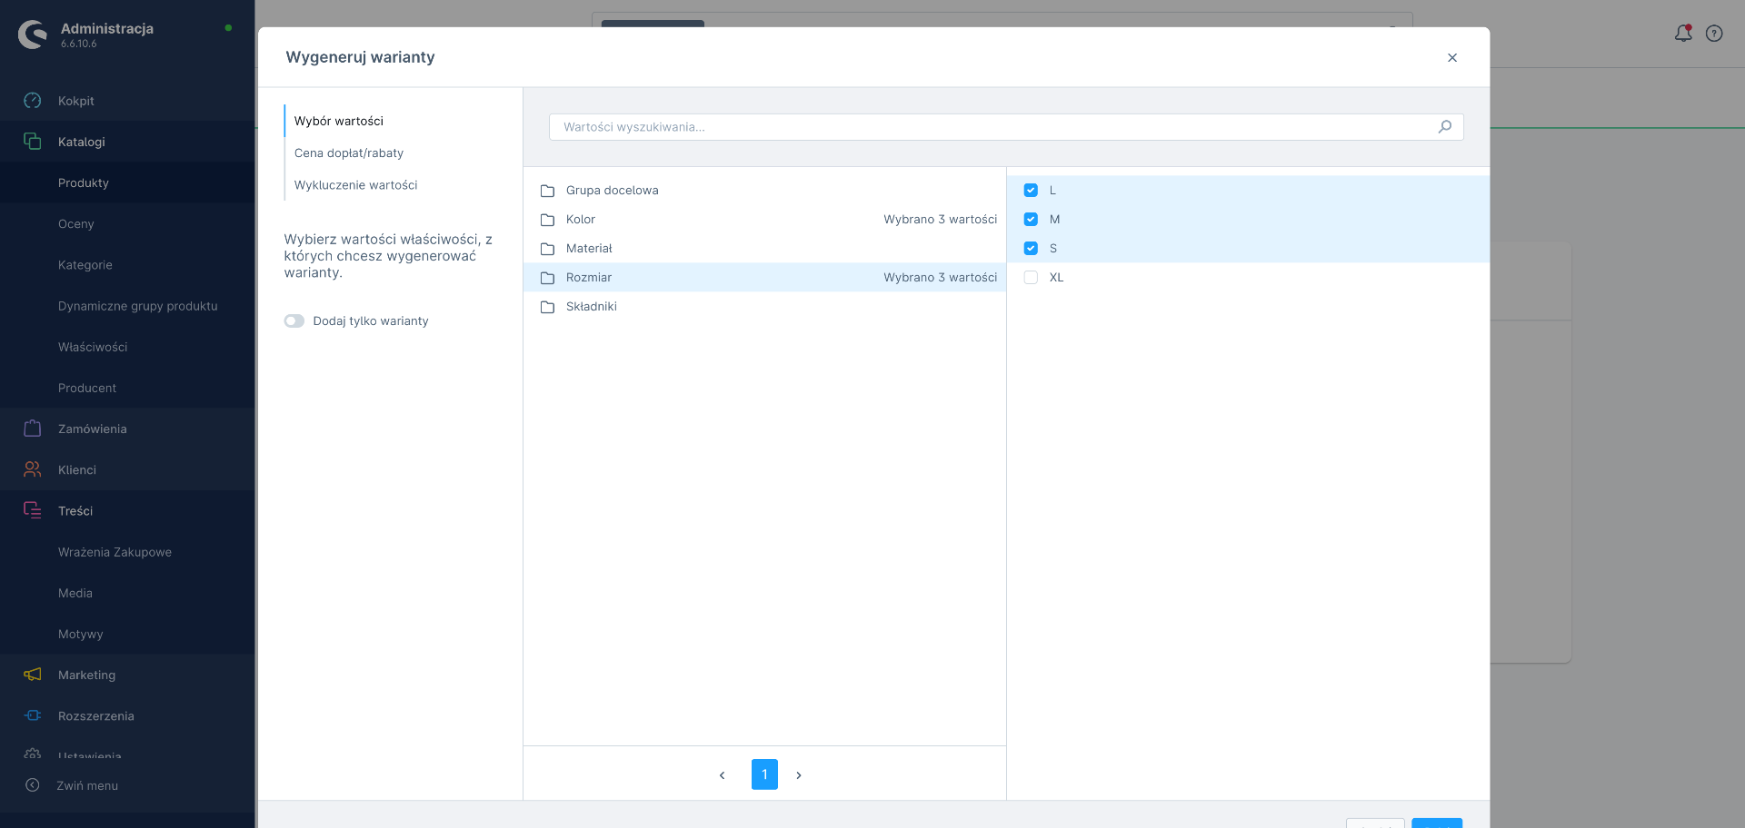
Task: Enable the Dodaj tylko warianty toggle
Action: click(x=294, y=321)
